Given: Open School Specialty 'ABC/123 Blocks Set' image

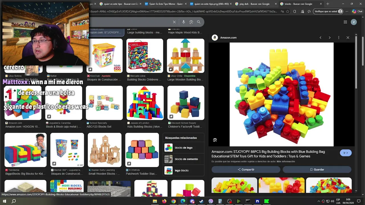Looking at the screenshot, I should (104, 103).
